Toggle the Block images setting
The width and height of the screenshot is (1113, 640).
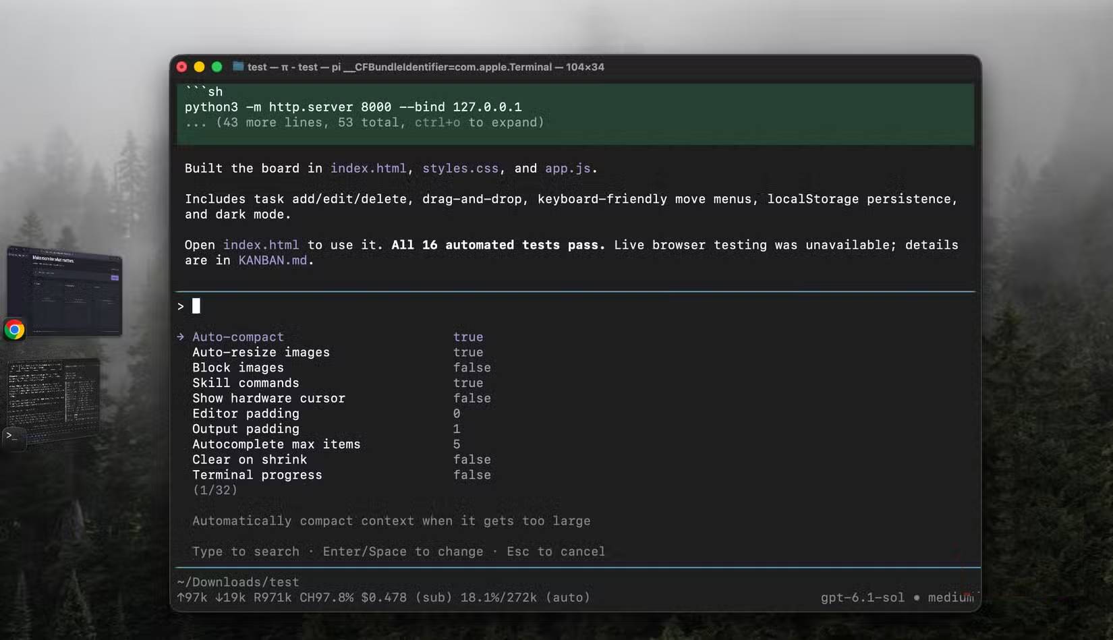(x=341, y=368)
